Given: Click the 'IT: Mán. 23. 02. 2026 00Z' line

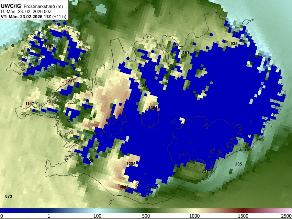Looking at the screenshot, I should (26, 12).
